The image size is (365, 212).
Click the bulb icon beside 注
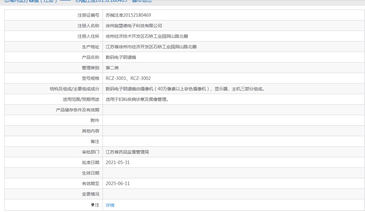(93, 205)
